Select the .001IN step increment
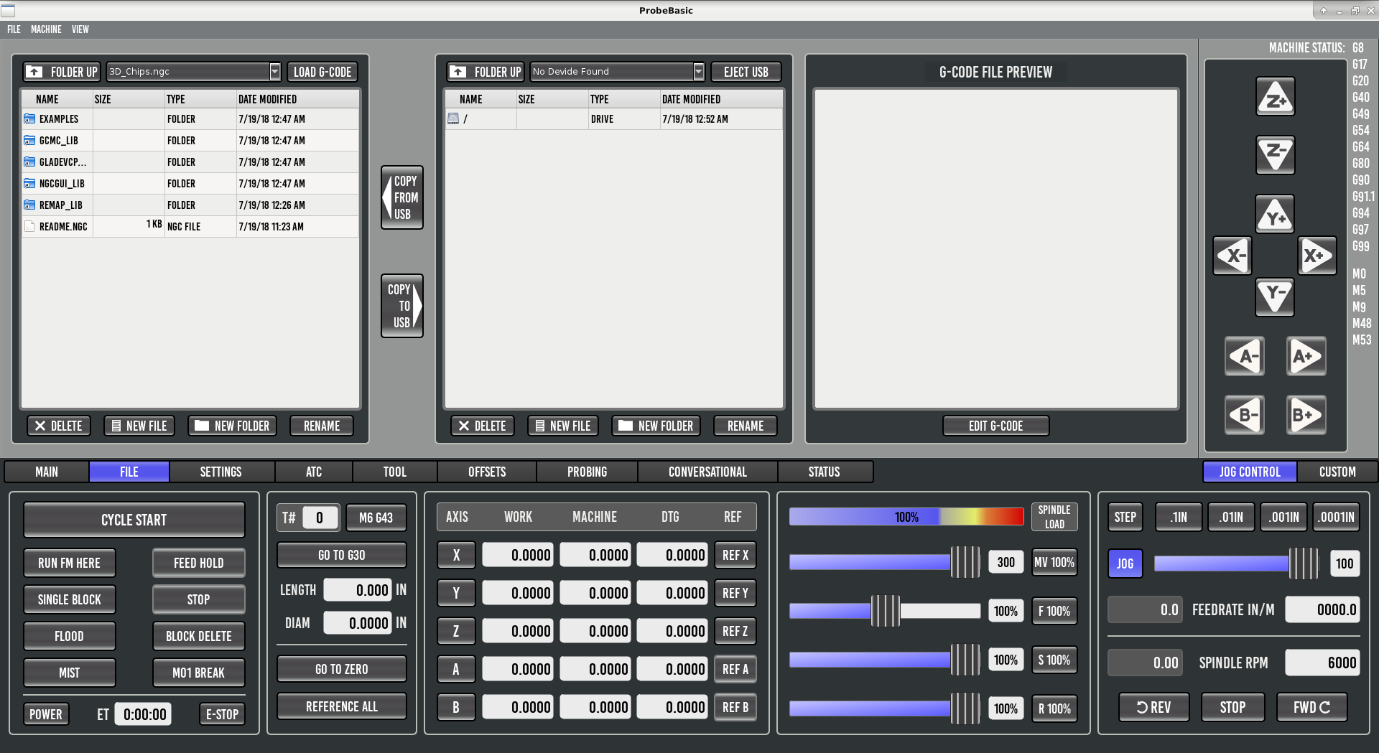1379x753 pixels. click(x=1283, y=517)
